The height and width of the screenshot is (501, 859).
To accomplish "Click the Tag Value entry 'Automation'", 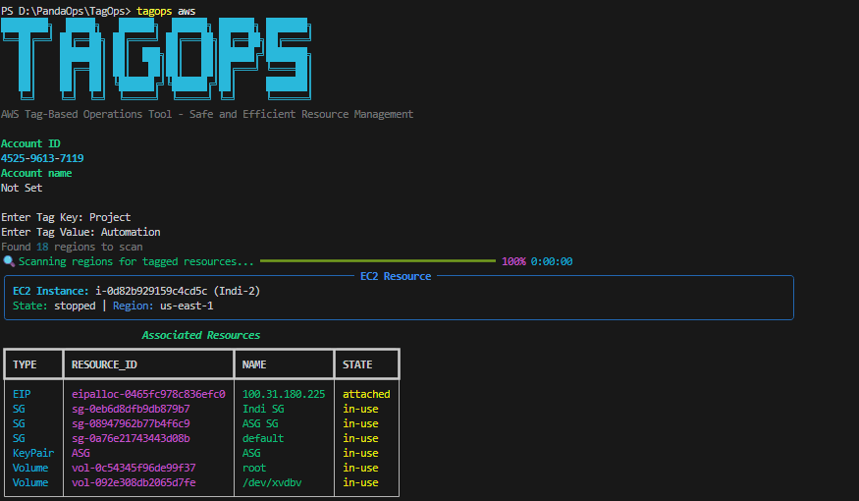I will tap(131, 232).
